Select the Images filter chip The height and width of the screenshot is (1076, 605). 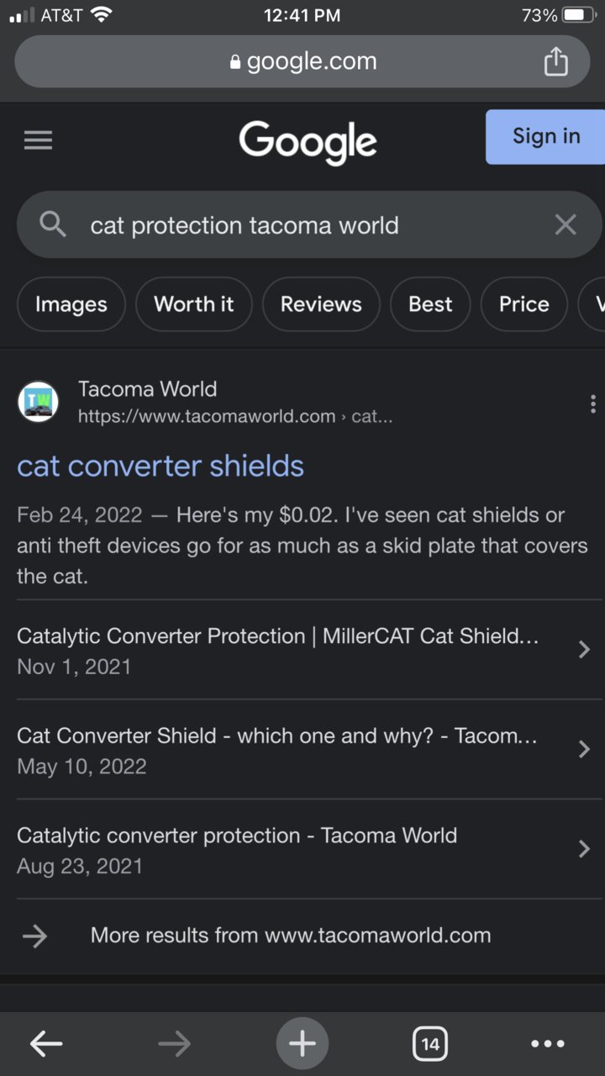tap(71, 304)
